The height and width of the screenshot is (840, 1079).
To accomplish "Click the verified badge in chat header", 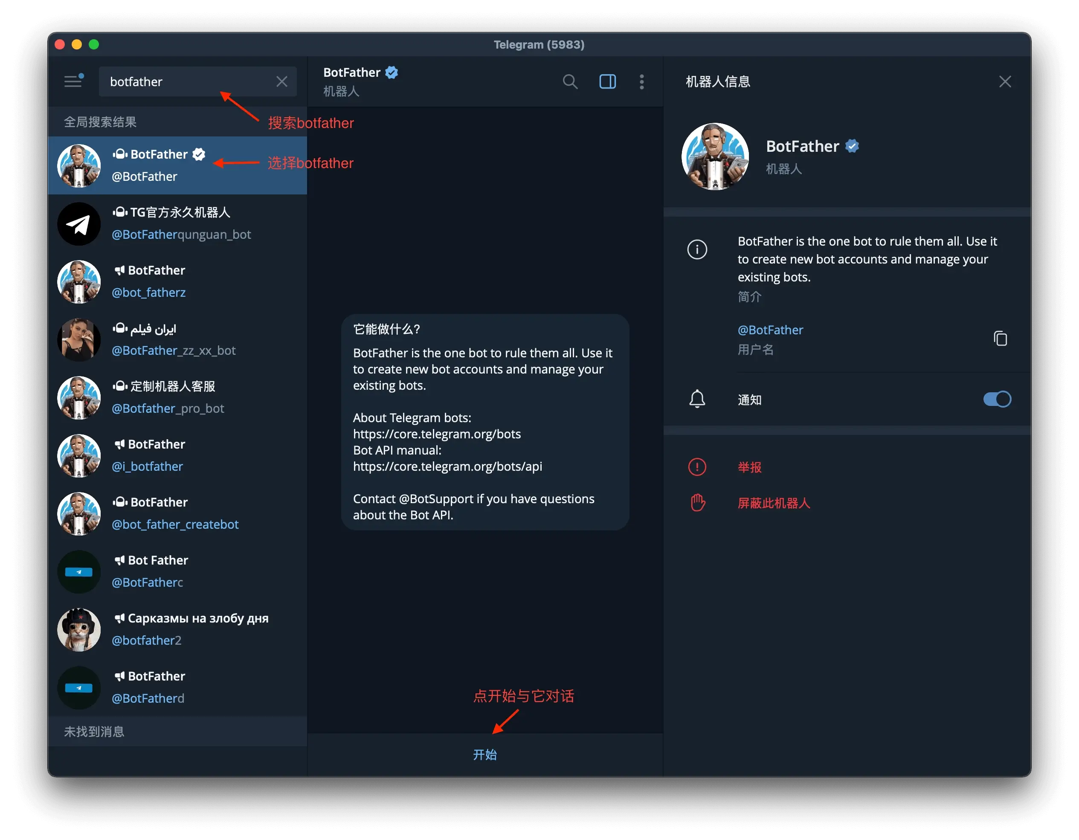I will click(391, 72).
